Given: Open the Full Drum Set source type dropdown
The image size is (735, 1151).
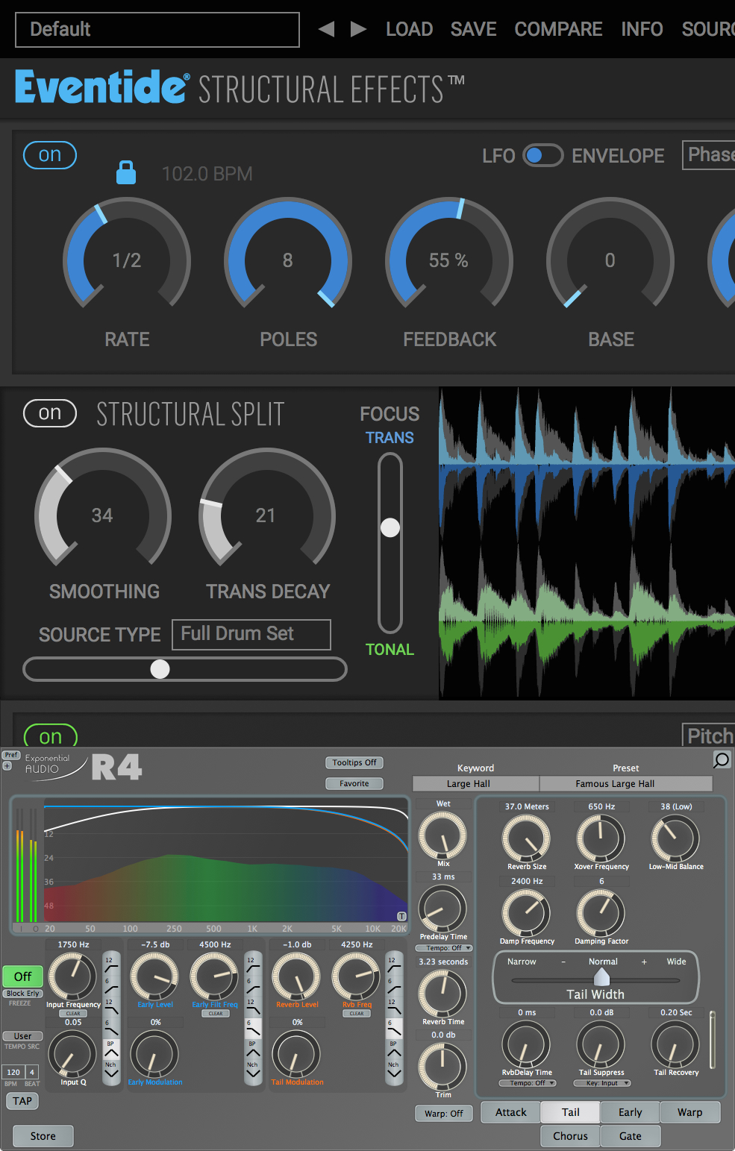Looking at the screenshot, I should [x=251, y=634].
